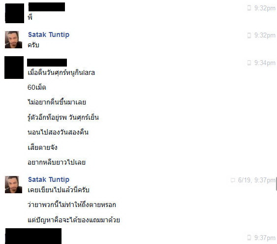Select the 60เม็ด message line
The height and width of the screenshot is (244, 277).
click(37, 87)
